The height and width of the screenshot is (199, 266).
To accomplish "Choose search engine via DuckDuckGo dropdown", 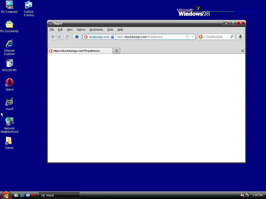I will (201, 37).
